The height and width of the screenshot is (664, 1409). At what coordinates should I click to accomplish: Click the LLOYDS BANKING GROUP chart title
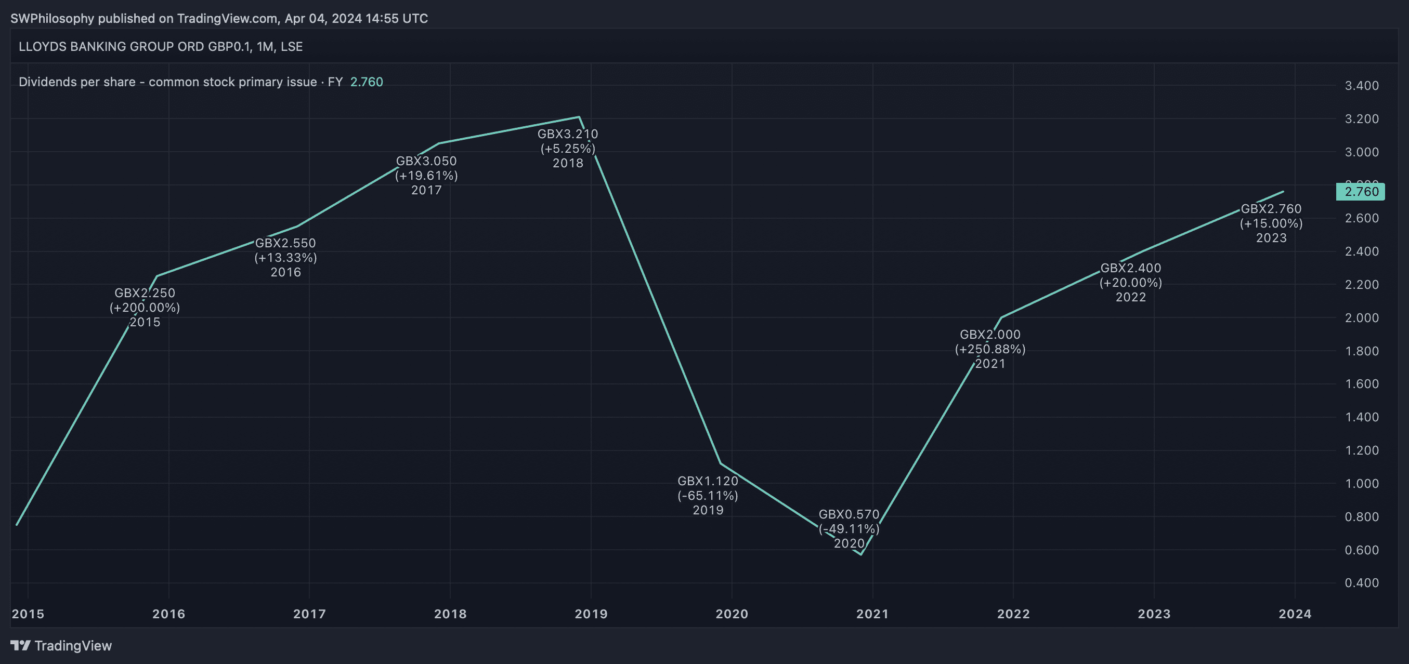point(161,46)
